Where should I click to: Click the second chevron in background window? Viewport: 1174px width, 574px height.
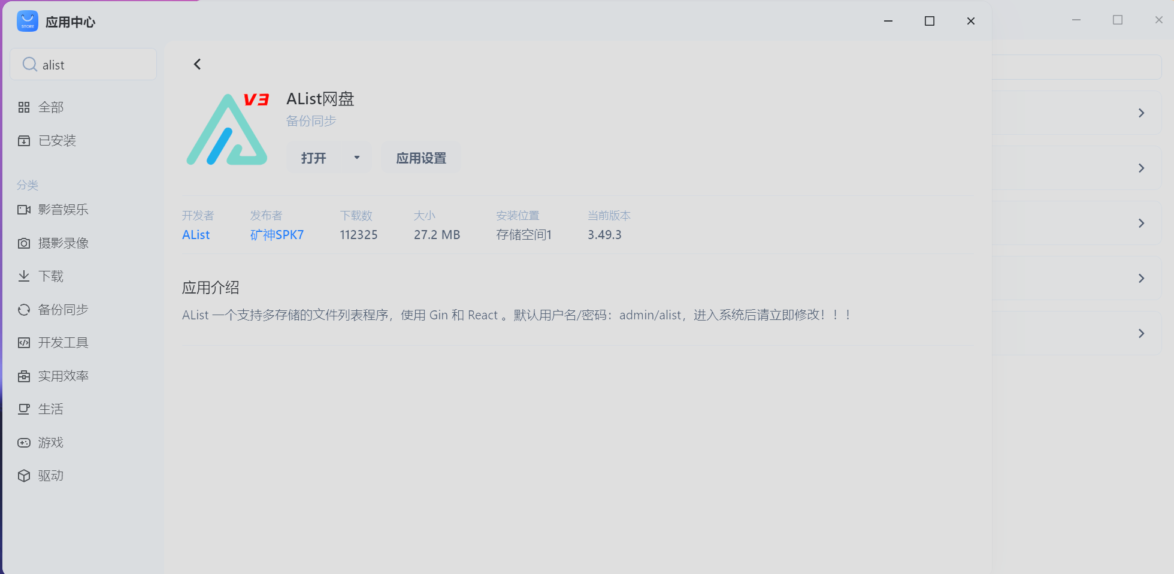pos(1141,168)
